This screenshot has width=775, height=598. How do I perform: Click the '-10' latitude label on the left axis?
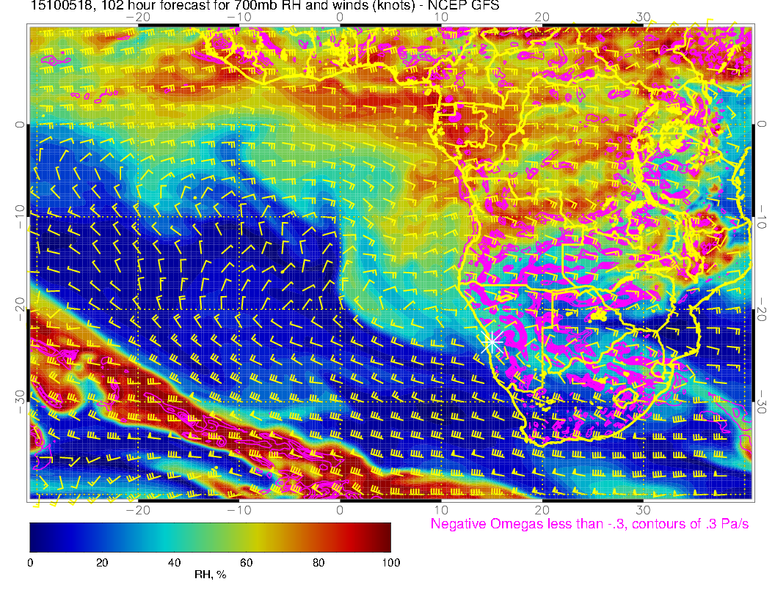pos(19,216)
